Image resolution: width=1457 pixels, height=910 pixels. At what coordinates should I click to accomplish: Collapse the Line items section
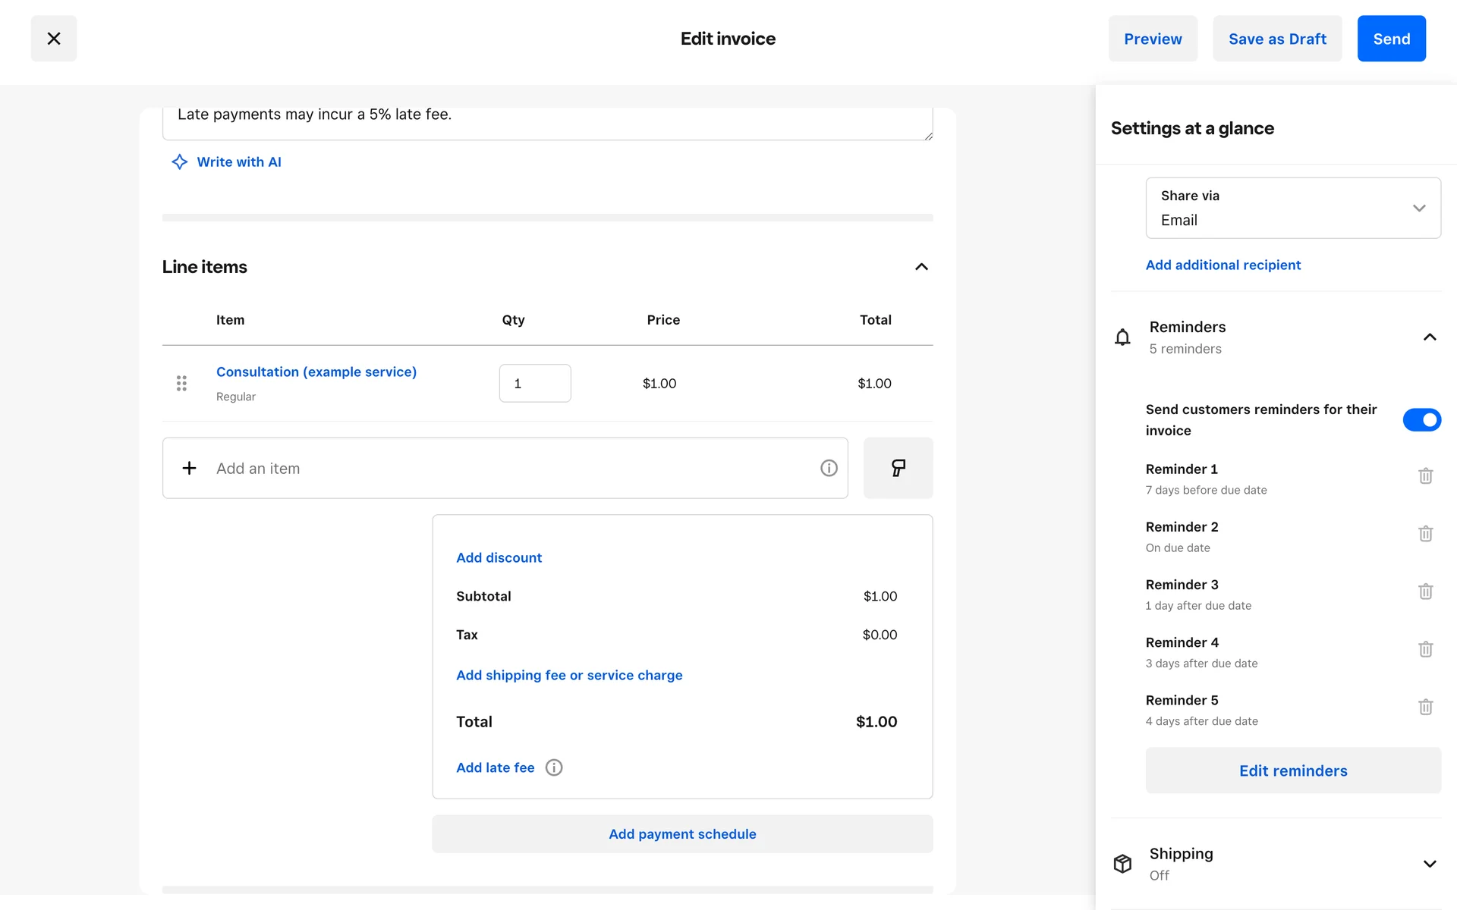click(x=921, y=267)
